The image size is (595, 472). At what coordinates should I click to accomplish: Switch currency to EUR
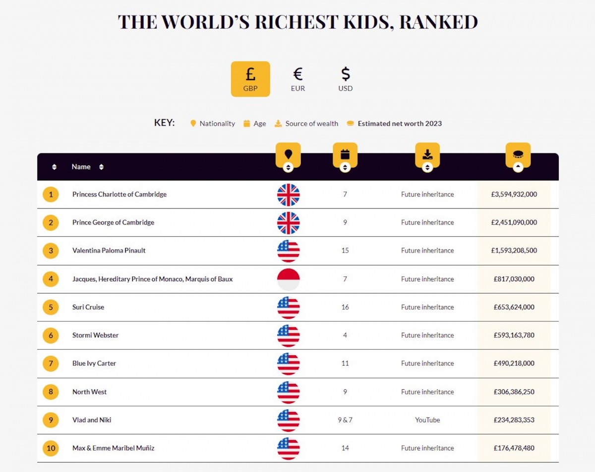point(298,79)
